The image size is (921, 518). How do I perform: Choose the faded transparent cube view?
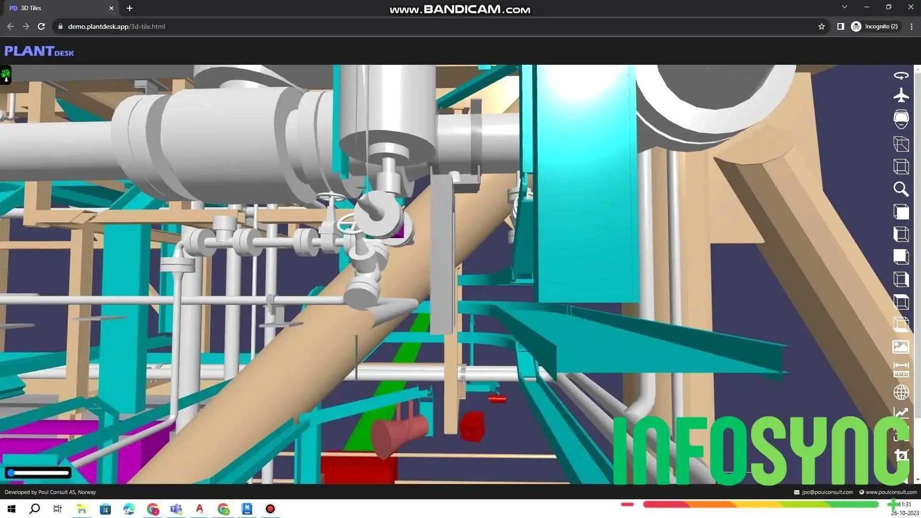tap(901, 324)
